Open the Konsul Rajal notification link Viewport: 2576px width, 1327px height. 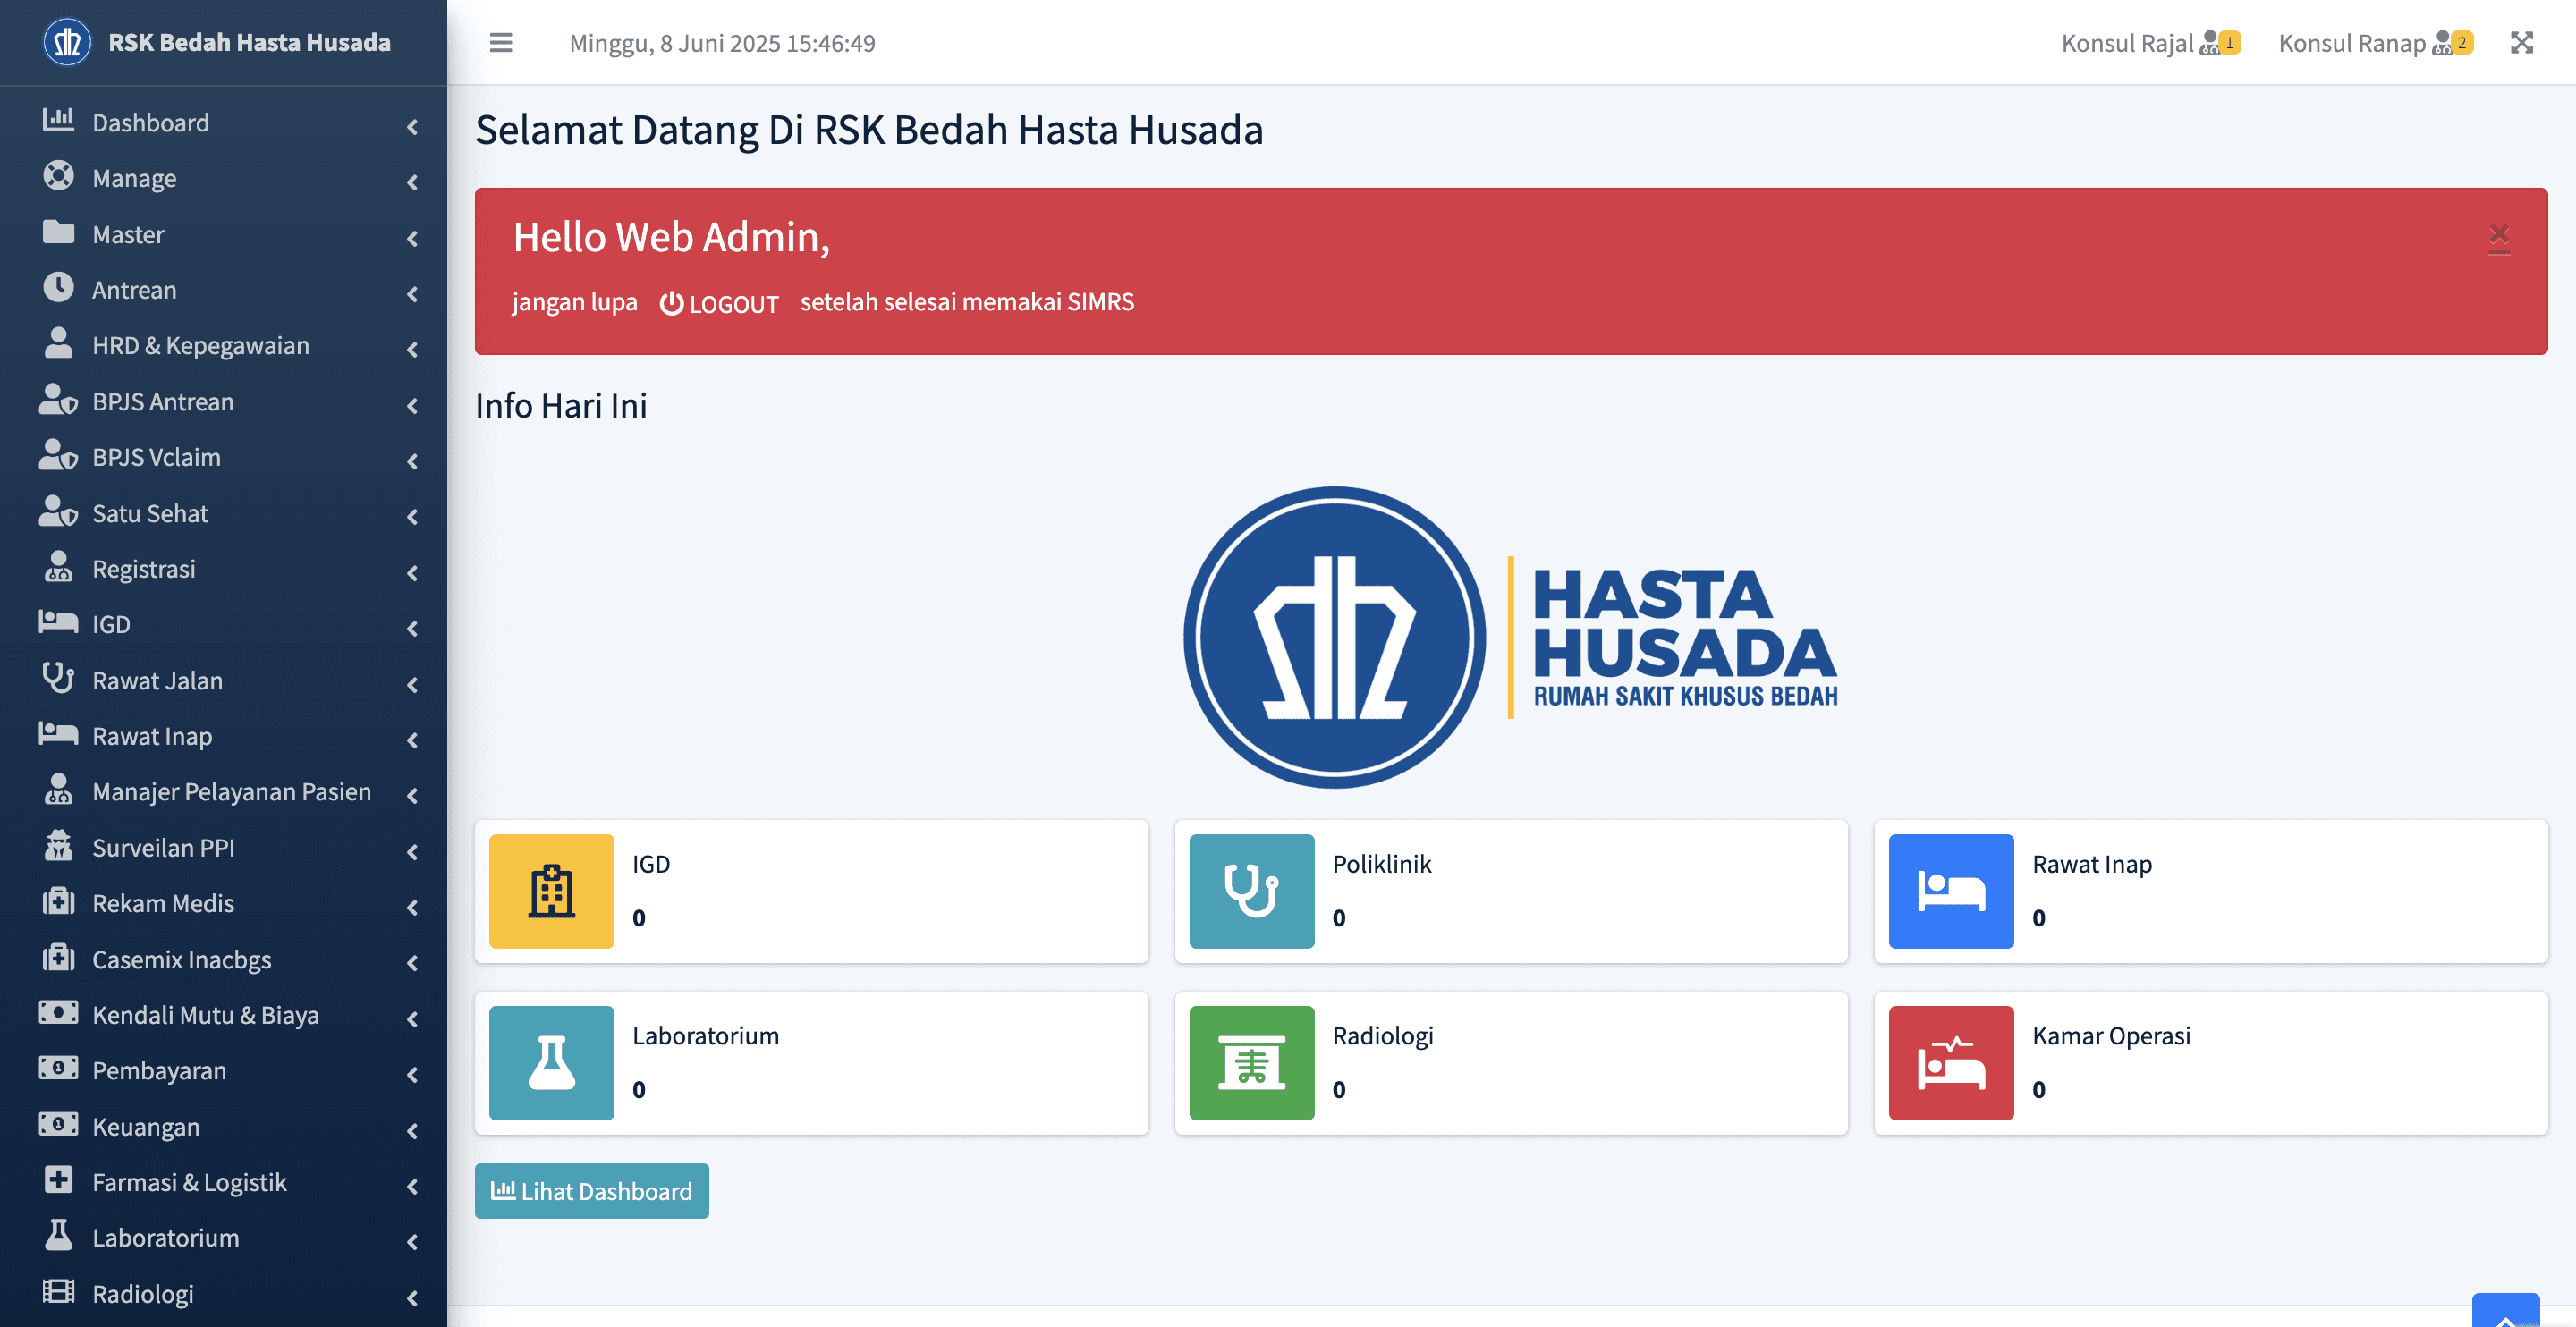2150,43
